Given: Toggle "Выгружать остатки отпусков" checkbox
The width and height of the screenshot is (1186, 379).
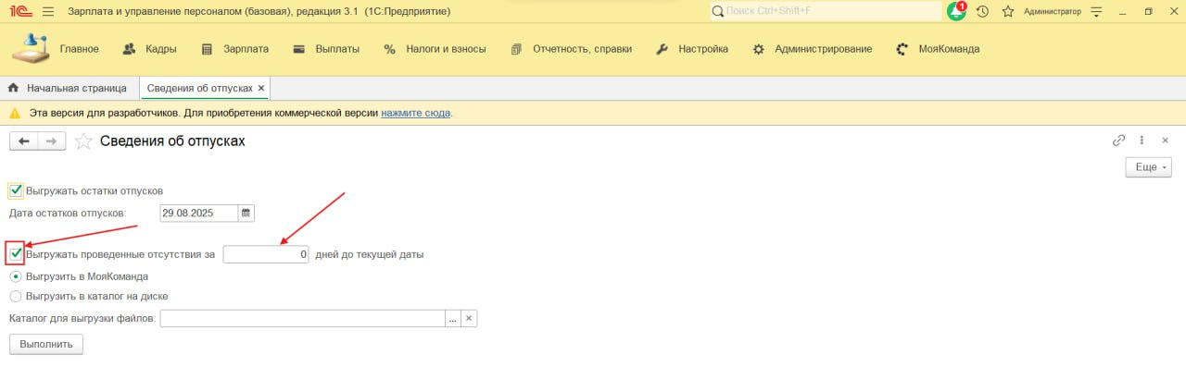Looking at the screenshot, I should coord(16,190).
